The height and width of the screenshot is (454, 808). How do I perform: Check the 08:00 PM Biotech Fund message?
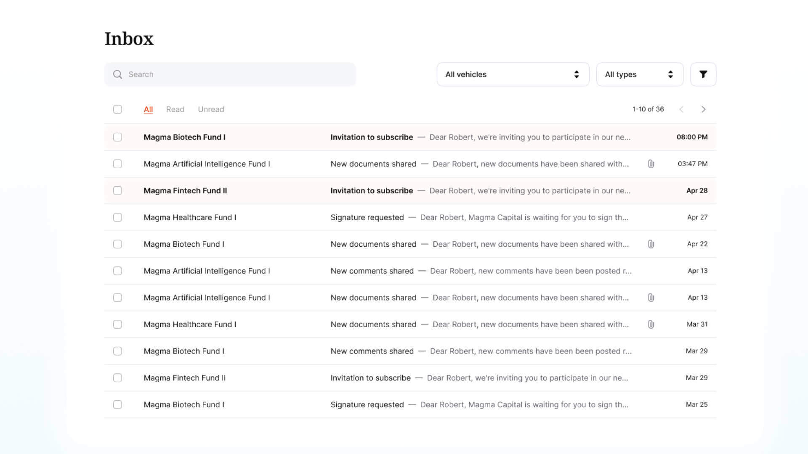click(x=117, y=137)
